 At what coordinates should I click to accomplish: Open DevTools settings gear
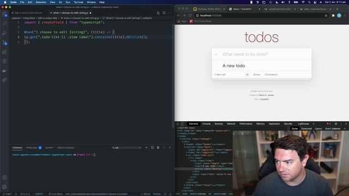(x=336, y=124)
